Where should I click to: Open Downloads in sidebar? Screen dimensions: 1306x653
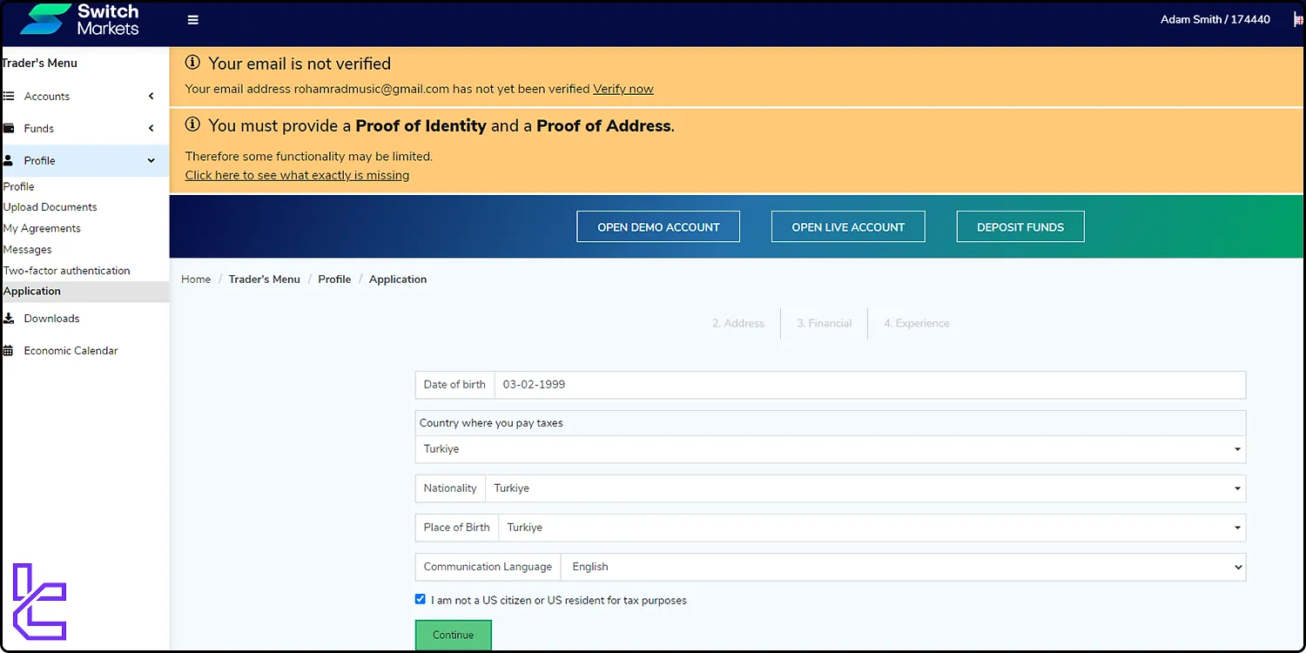(x=51, y=319)
